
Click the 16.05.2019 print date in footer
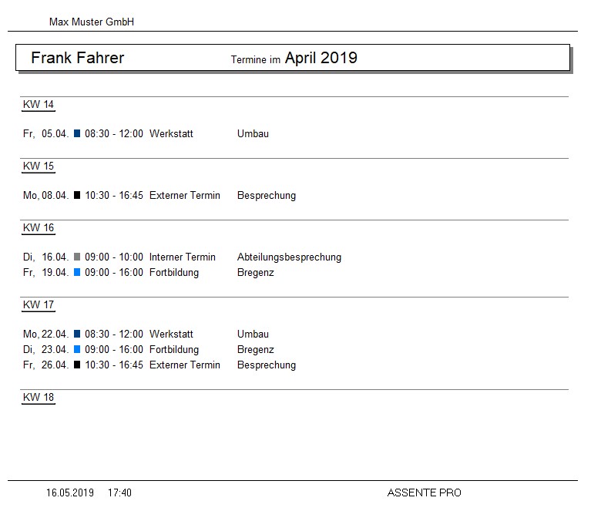pos(70,493)
